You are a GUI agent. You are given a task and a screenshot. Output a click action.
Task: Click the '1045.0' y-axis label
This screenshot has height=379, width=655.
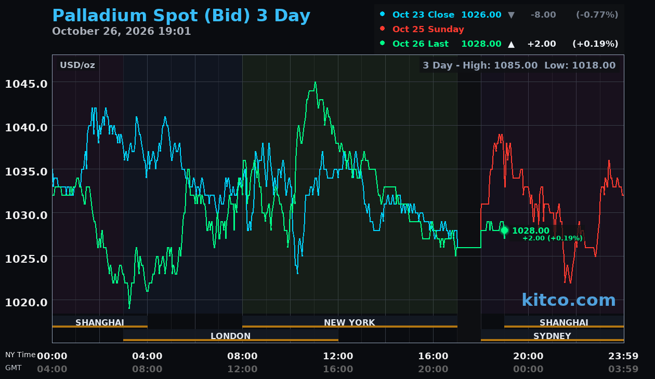pos(27,84)
